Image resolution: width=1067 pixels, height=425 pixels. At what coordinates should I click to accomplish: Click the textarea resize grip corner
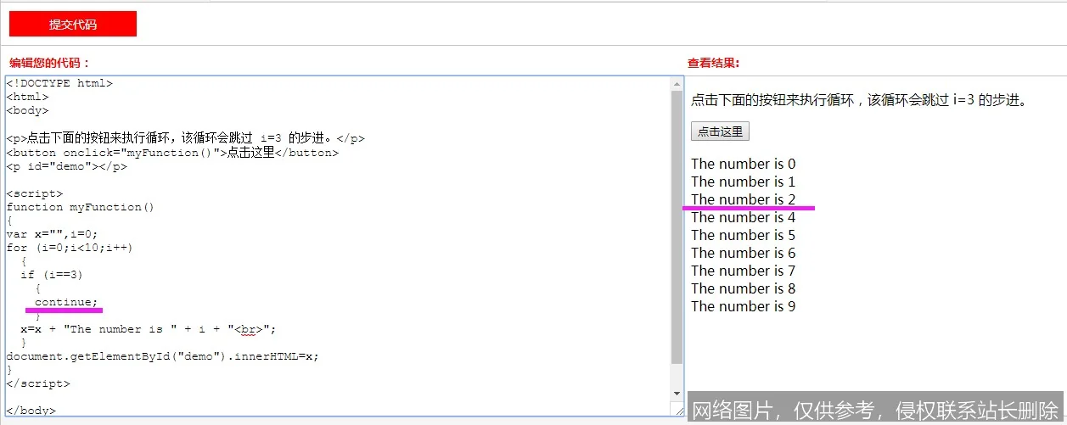click(677, 409)
